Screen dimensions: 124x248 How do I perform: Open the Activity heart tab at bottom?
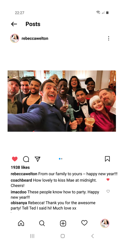[84, 223]
